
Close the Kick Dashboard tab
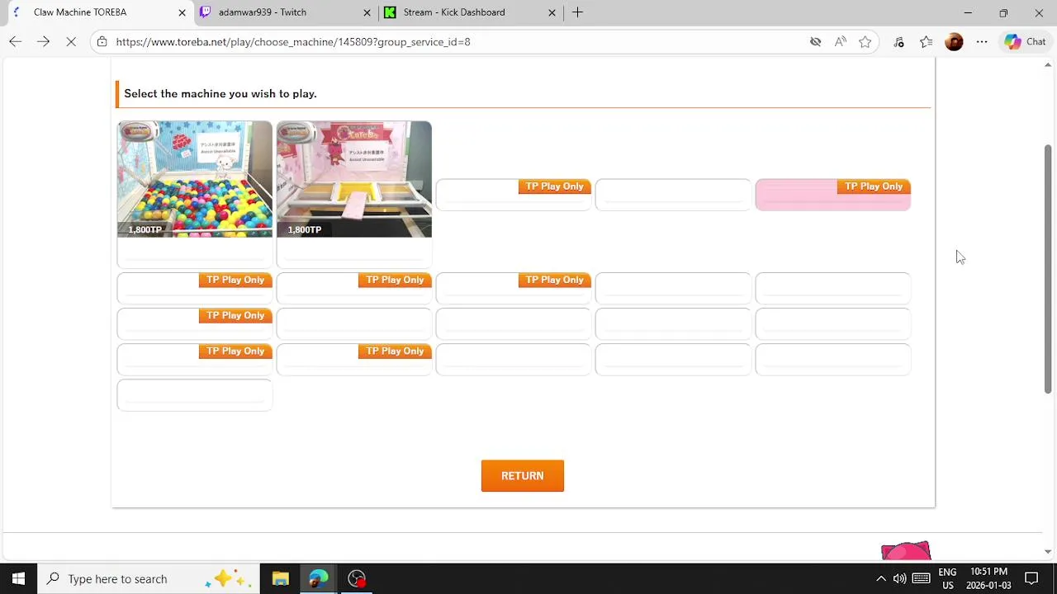click(x=552, y=12)
